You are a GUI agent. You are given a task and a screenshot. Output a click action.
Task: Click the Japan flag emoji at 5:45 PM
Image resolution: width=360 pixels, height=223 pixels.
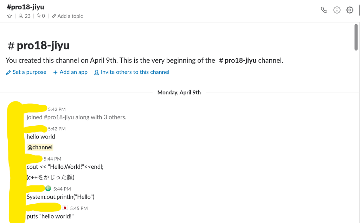pos(65,208)
